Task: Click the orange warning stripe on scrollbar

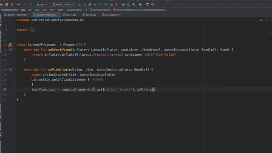Action: point(271,33)
